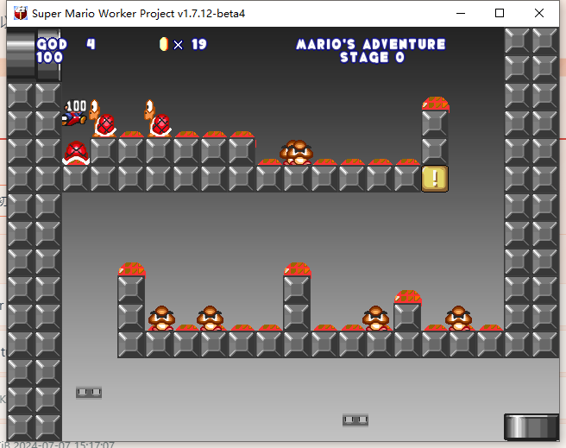Click the red Koopa shell below Mario

pyautogui.click(x=76, y=153)
